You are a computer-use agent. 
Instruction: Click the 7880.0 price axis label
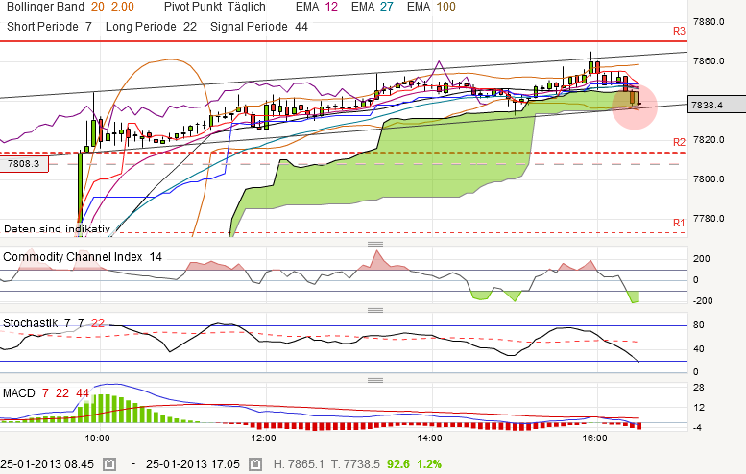point(709,22)
